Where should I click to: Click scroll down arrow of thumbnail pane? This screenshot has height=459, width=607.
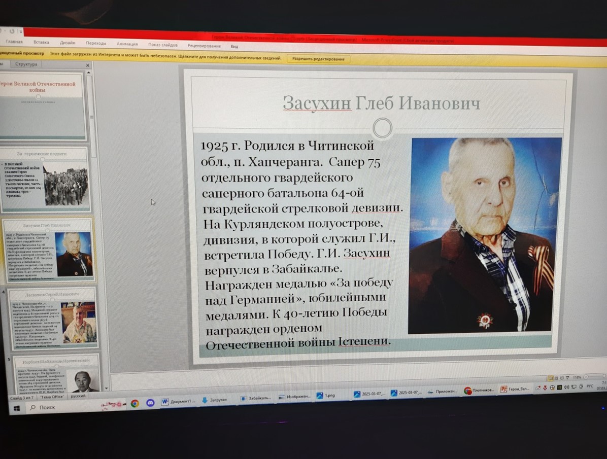106,388
